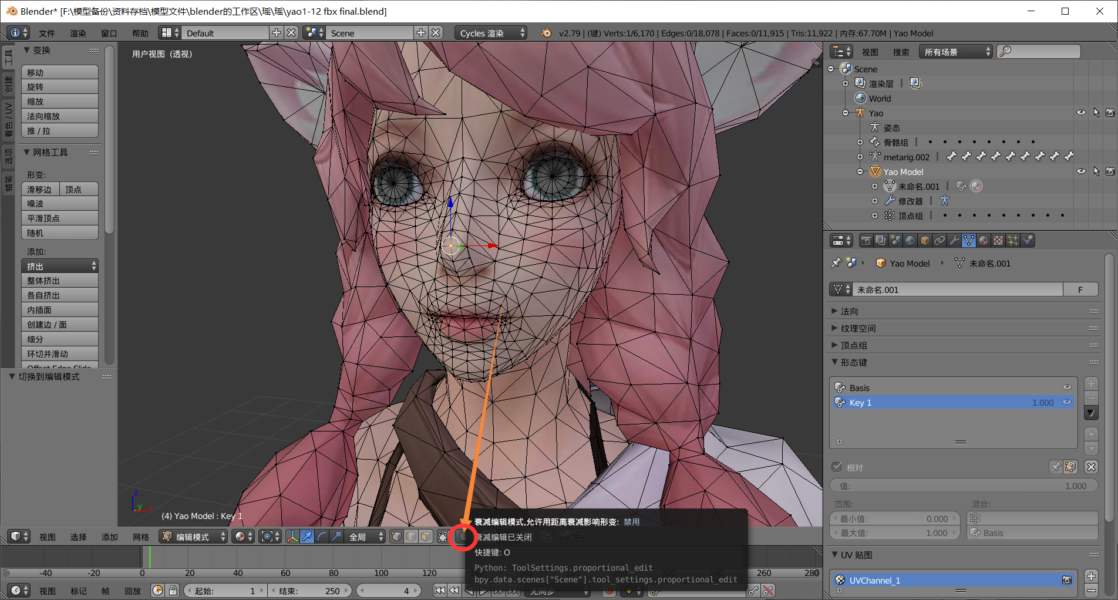Switch to face select mode icon

coord(426,537)
